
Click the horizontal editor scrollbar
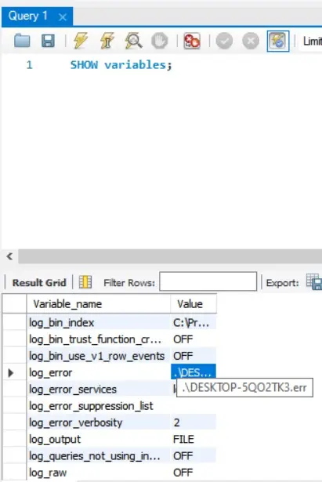tap(169, 256)
